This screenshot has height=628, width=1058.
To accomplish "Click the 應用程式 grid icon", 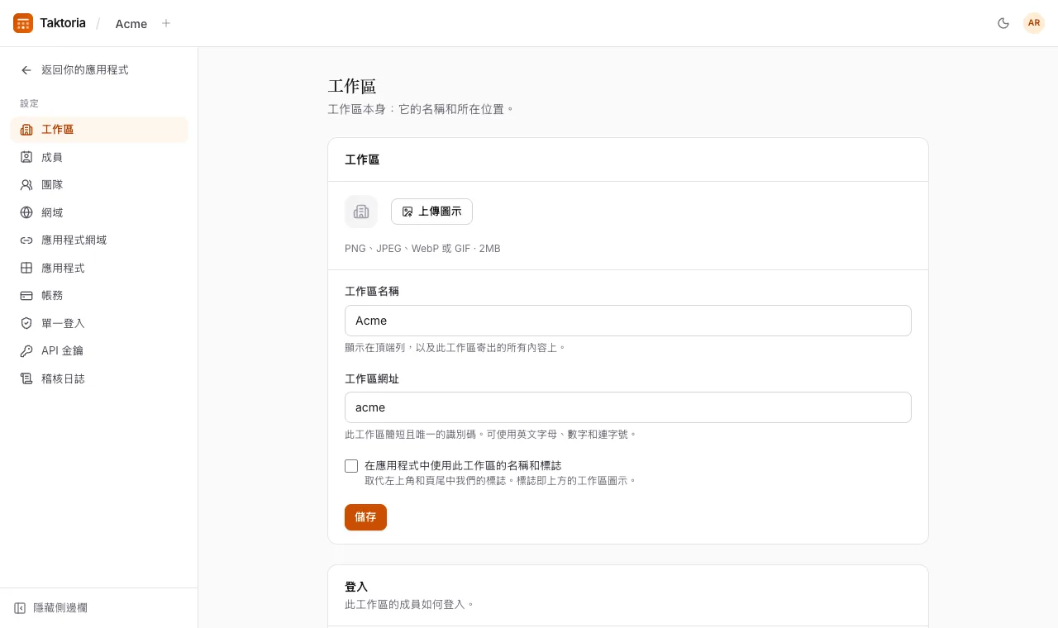I will [26, 268].
